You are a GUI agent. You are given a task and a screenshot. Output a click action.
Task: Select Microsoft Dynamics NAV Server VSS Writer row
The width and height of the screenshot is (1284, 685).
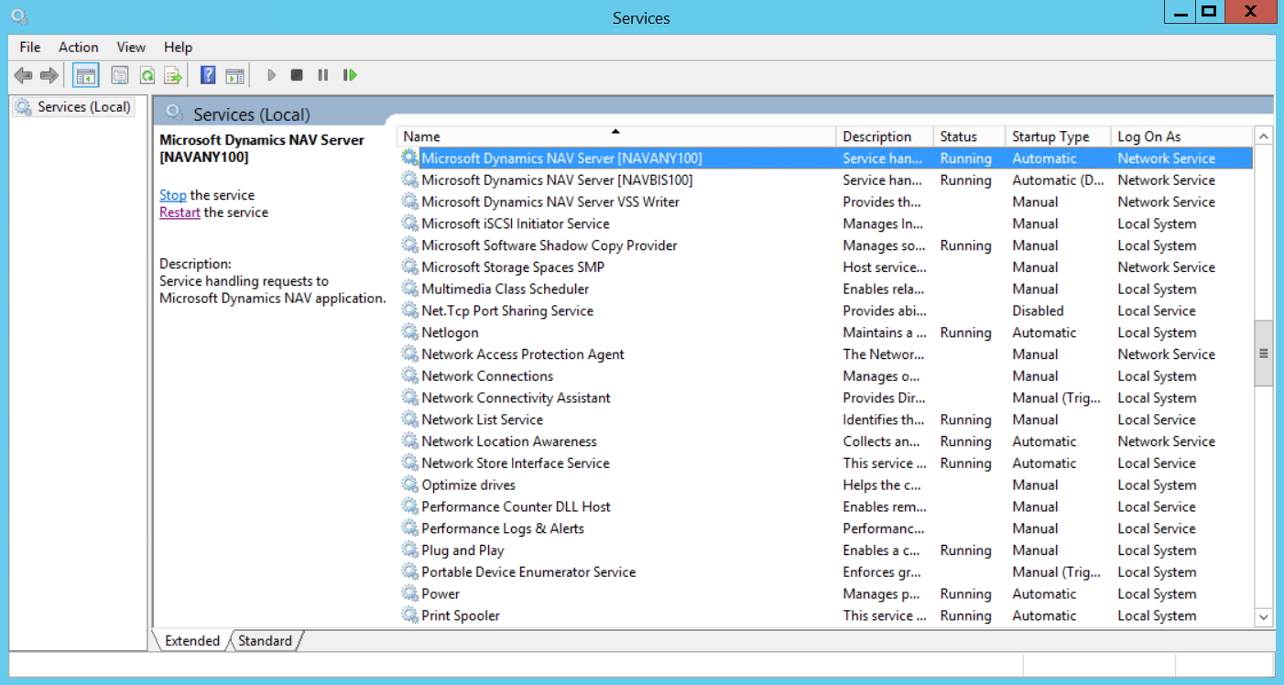coord(826,201)
